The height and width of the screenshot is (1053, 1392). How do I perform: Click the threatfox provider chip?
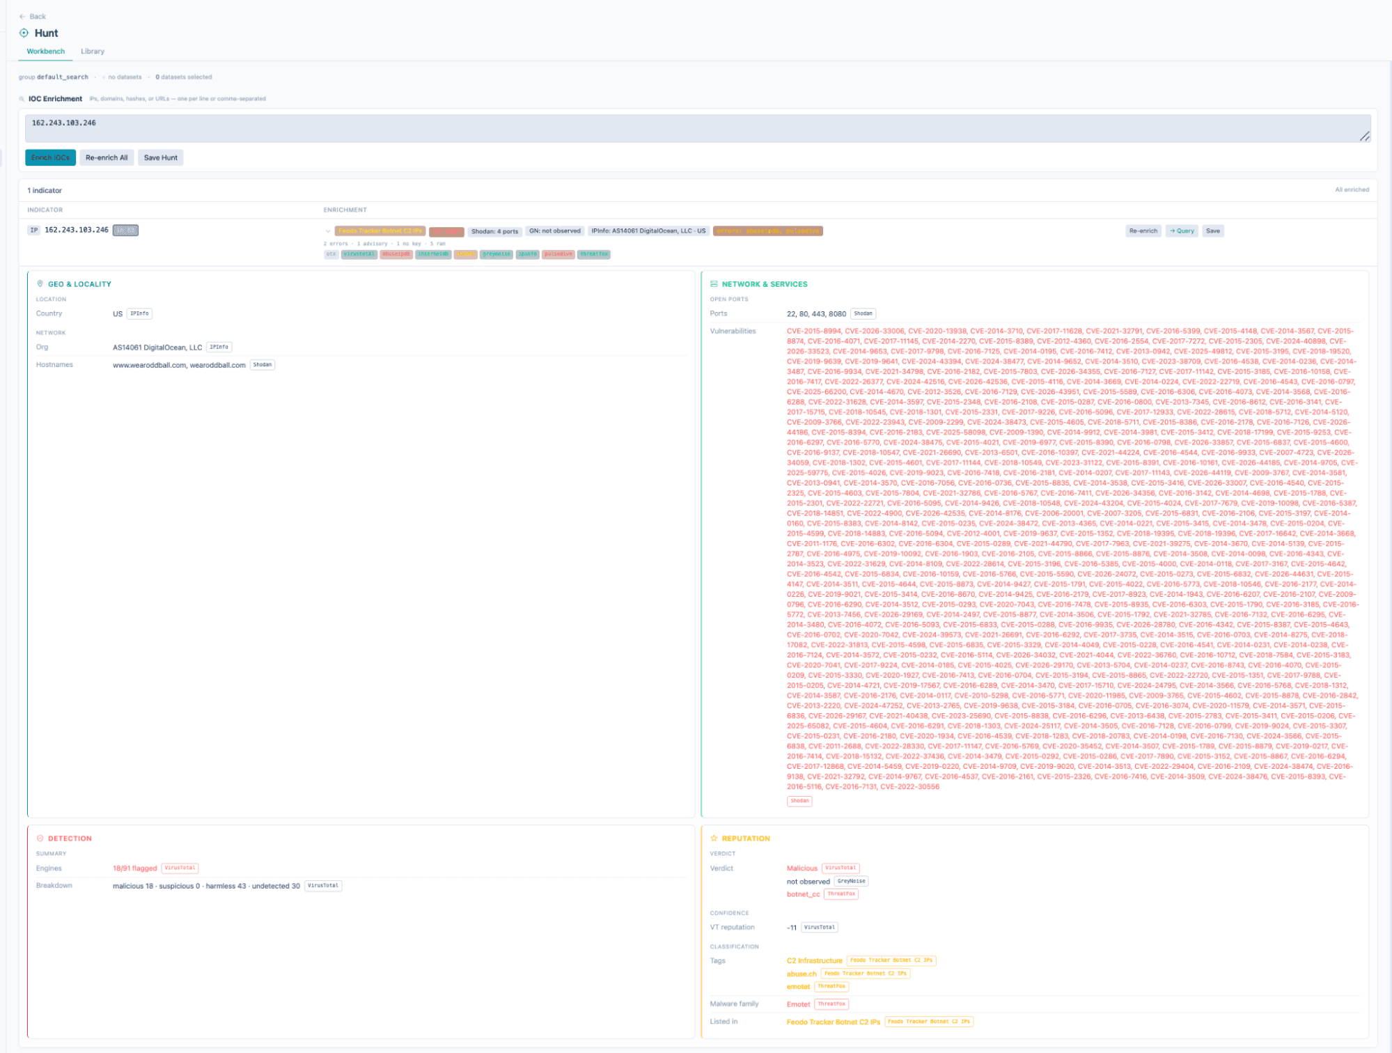click(x=594, y=254)
